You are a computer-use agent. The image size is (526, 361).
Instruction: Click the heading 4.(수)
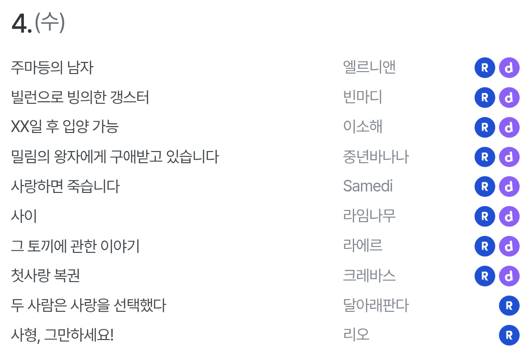[x=38, y=23]
